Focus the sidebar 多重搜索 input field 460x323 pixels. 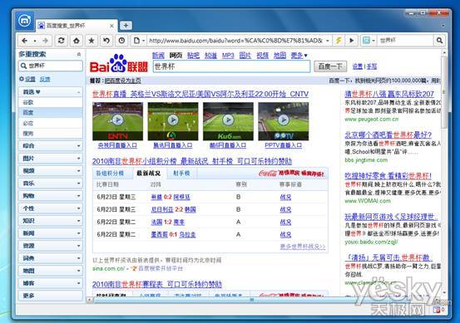click(51, 66)
